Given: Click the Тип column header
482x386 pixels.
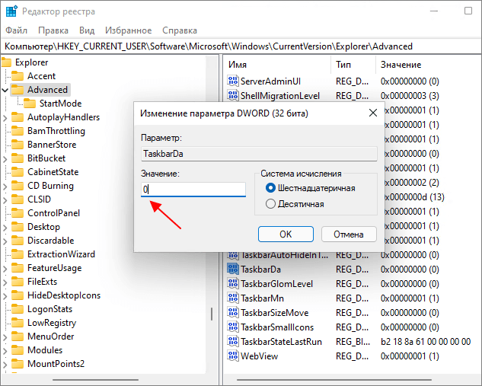Looking at the screenshot, I should coord(353,65).
